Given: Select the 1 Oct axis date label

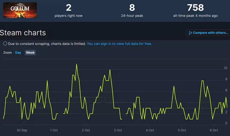Looking at the screenshot, I should [54, 130].
